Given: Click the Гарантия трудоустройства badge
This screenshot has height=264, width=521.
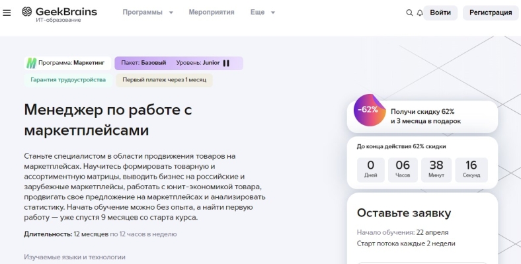Looking at the screenshot, I should click(x=68, y=80).
